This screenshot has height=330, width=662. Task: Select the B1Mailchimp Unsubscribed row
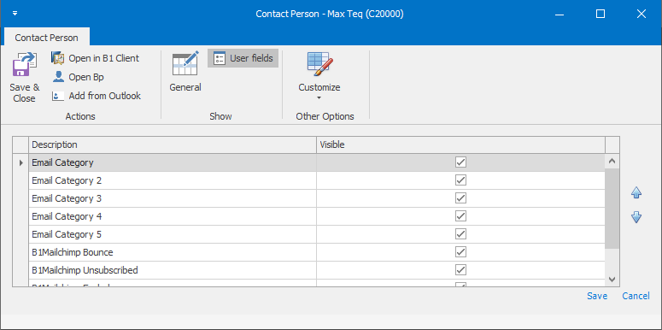click(x=317, y=270)
